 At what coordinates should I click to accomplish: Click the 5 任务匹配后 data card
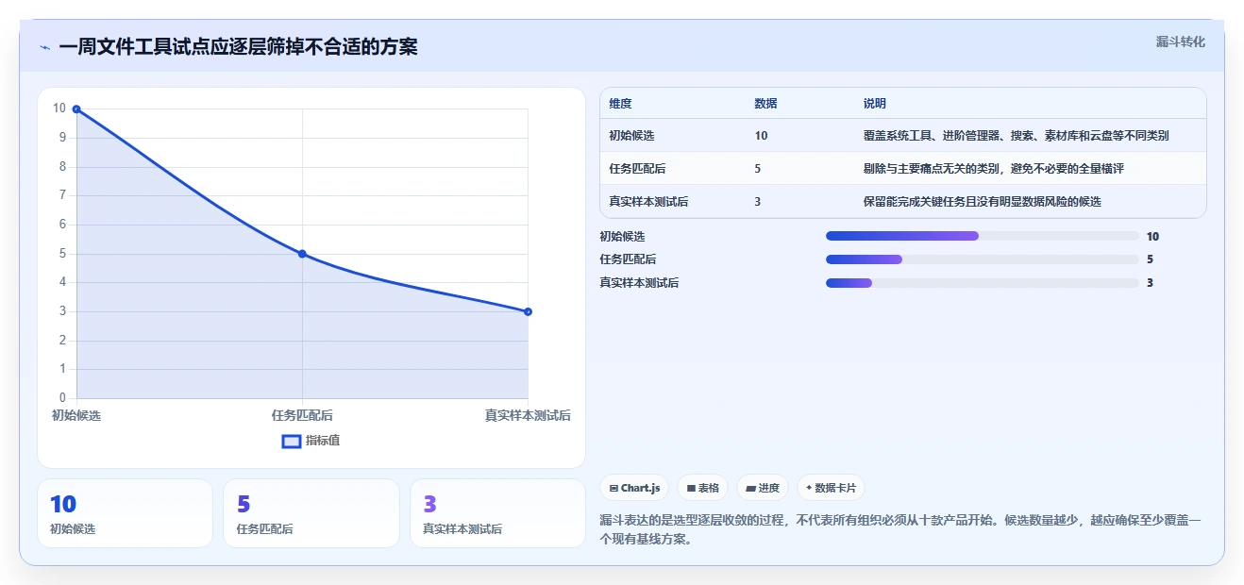pos(311,513)
